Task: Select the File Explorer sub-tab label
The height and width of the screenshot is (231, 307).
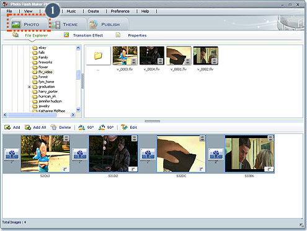Action: (x=37, y=35)
